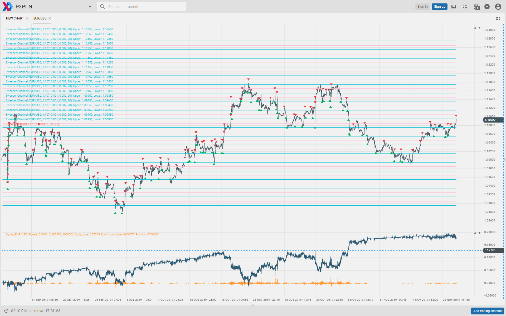Click the 1.13000 price axis label

coord(490,30)
